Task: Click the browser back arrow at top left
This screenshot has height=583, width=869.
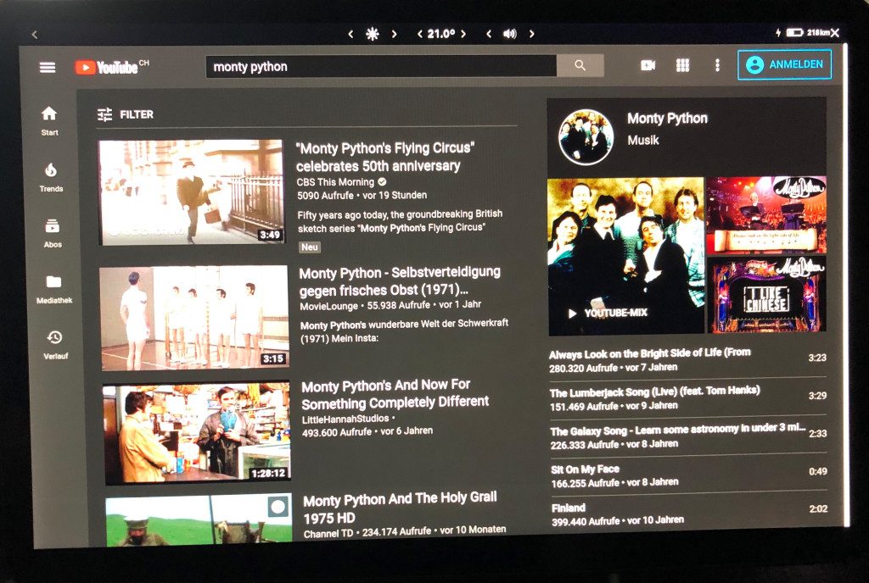Action: tap(34, 34)
